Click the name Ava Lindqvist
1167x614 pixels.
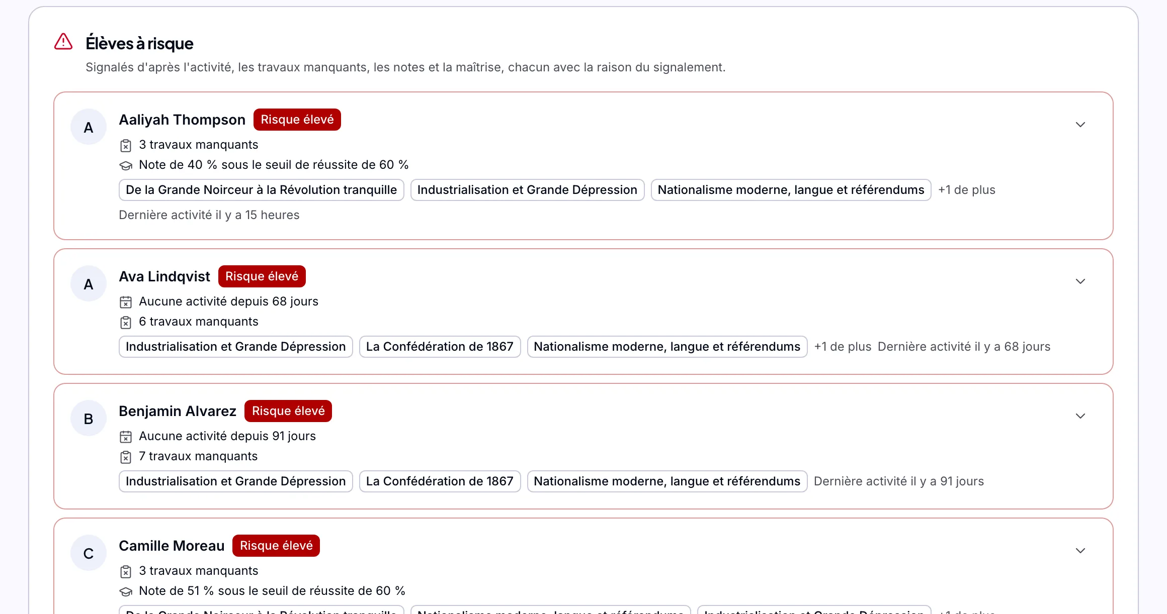(164, 276)
